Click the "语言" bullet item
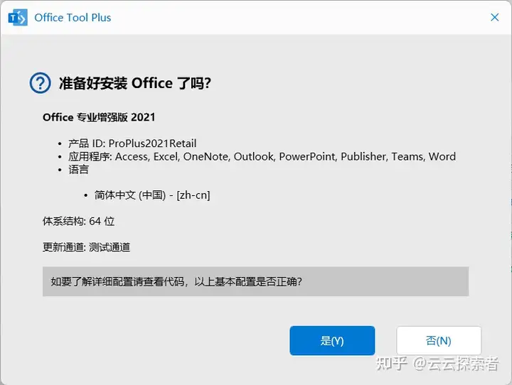This screenshot has width=512, height=385. (x=78, y=170)
